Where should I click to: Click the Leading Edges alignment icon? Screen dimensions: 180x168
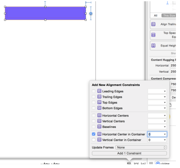(99, 91)
